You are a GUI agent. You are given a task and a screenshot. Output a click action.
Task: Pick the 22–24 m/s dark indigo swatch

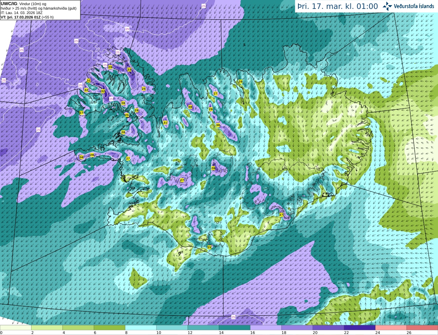click(360, 328)
